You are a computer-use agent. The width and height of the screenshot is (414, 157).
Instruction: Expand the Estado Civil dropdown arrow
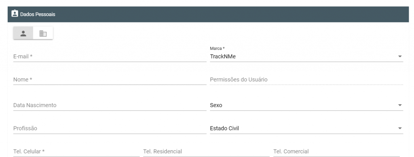400,128
